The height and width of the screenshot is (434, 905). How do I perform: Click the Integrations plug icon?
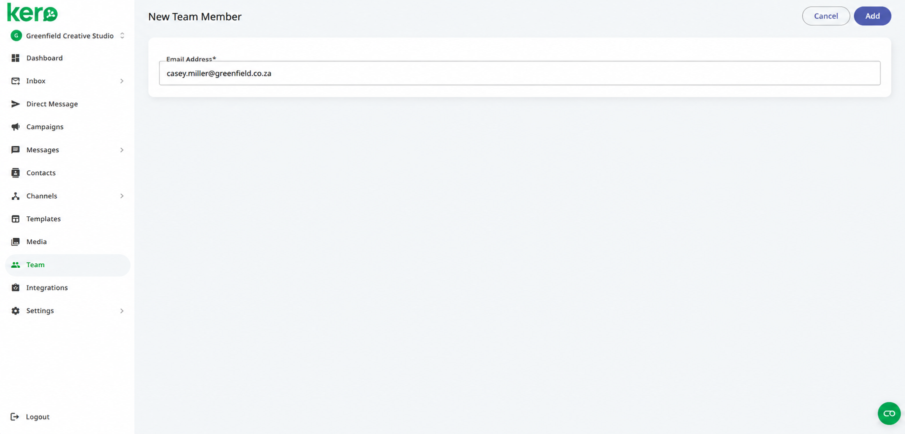click(x=15, y=288)
